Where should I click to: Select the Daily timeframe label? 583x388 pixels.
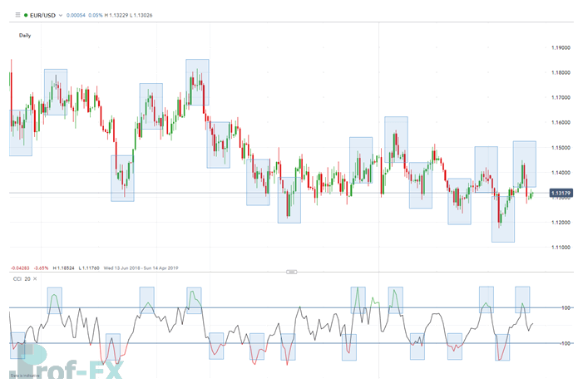tap(26, 36)
